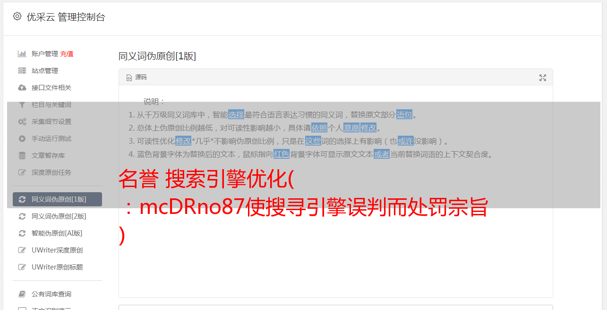Click the highlighted word 红色 in line four
607x310 pixels.
[282, 154]
